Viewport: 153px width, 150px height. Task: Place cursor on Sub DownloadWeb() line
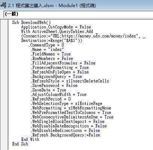[31, 22]
